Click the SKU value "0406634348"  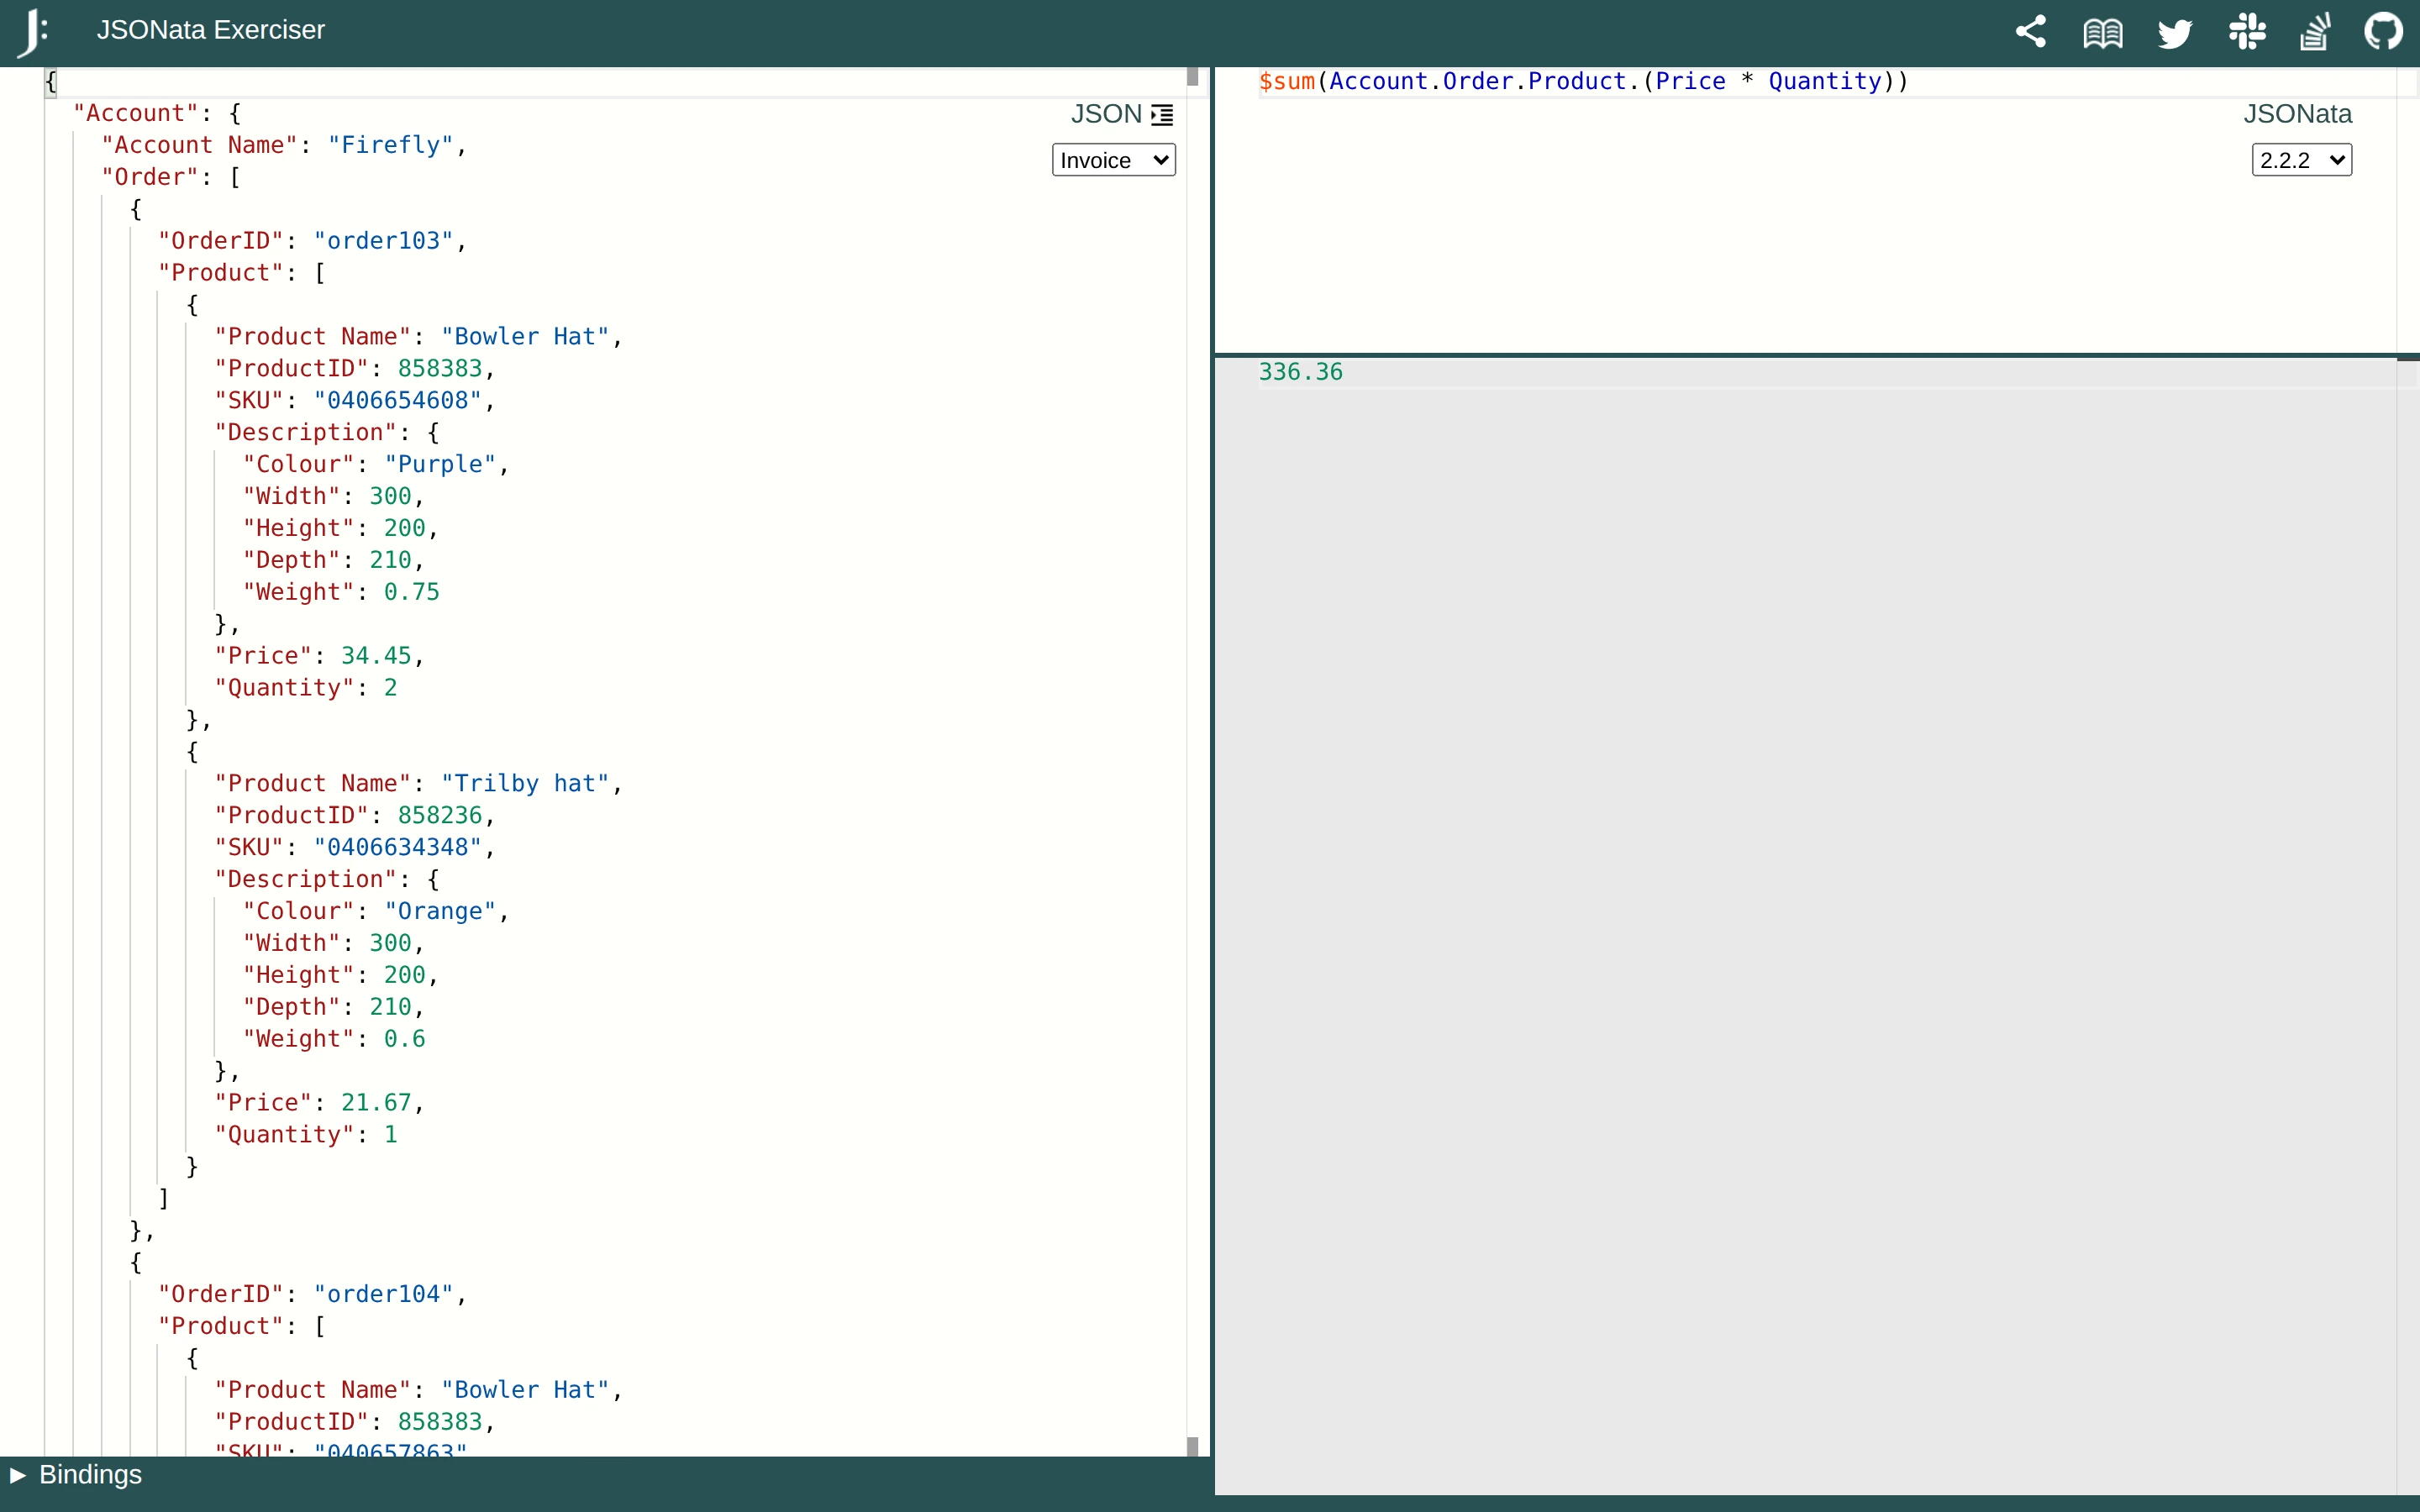click(398, 847)
